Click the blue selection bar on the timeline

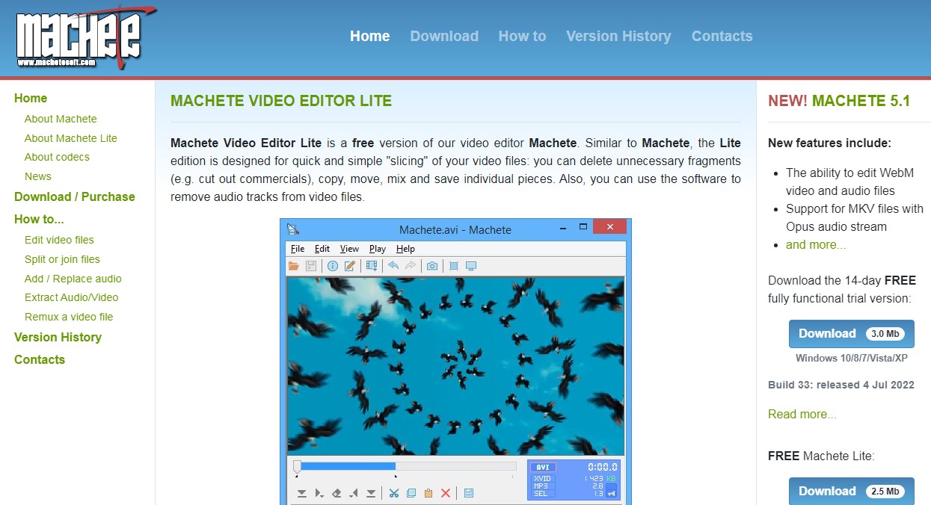348,466
